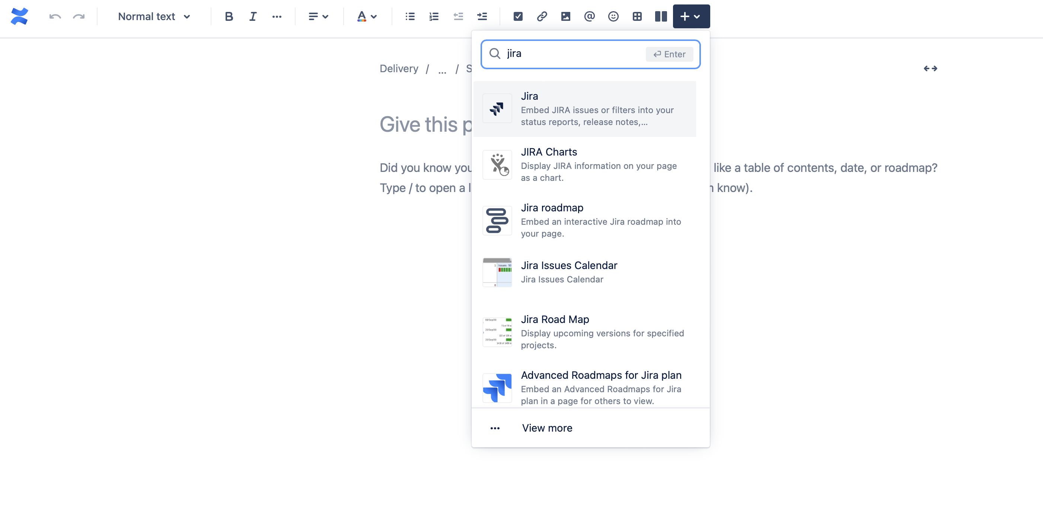
Task: Insert an action item checkbox
Action: [518, 16]
